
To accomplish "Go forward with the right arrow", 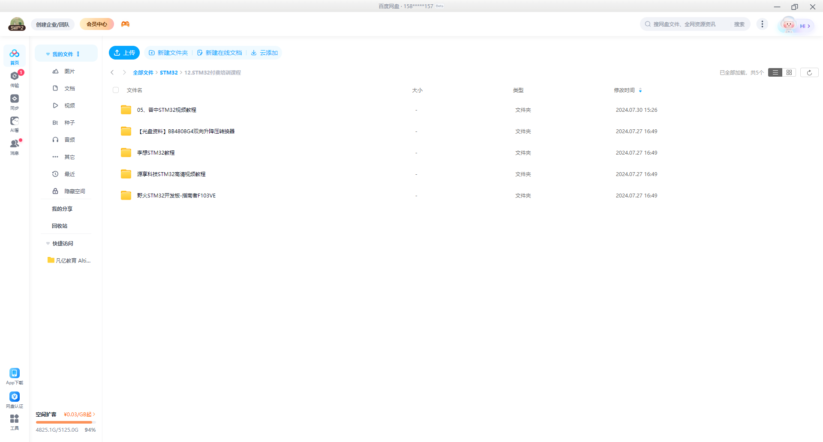I will [x=124, y=72].
